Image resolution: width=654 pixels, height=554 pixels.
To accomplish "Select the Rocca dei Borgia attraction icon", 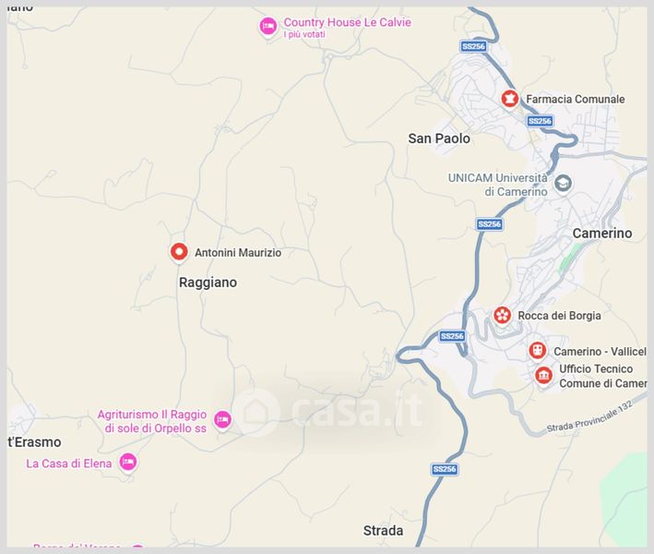I will (503, 315).
